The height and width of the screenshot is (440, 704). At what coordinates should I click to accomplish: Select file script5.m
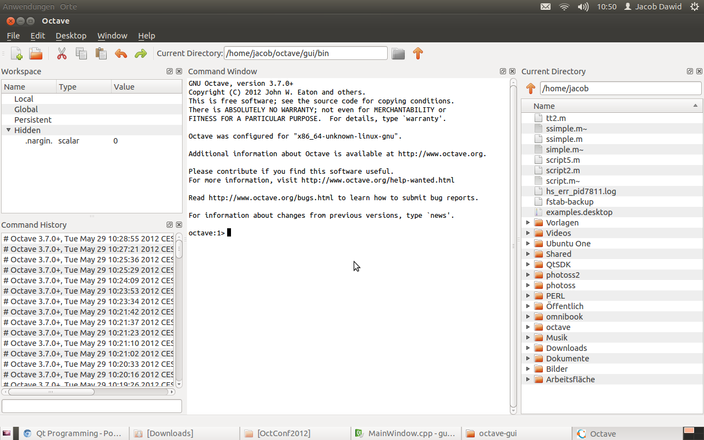[612, 160]
